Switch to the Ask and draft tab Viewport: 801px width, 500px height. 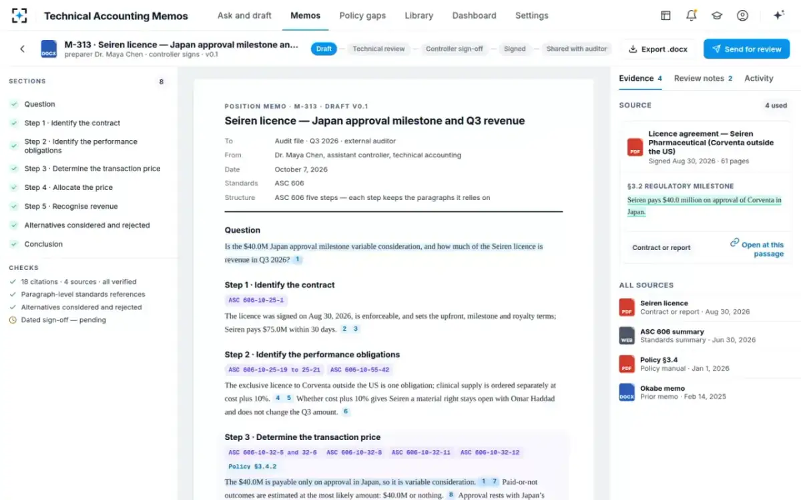tap(244, 15)
